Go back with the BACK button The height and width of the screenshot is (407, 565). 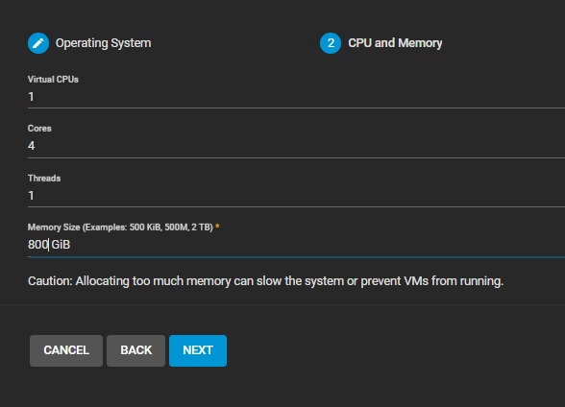(135, 350)
